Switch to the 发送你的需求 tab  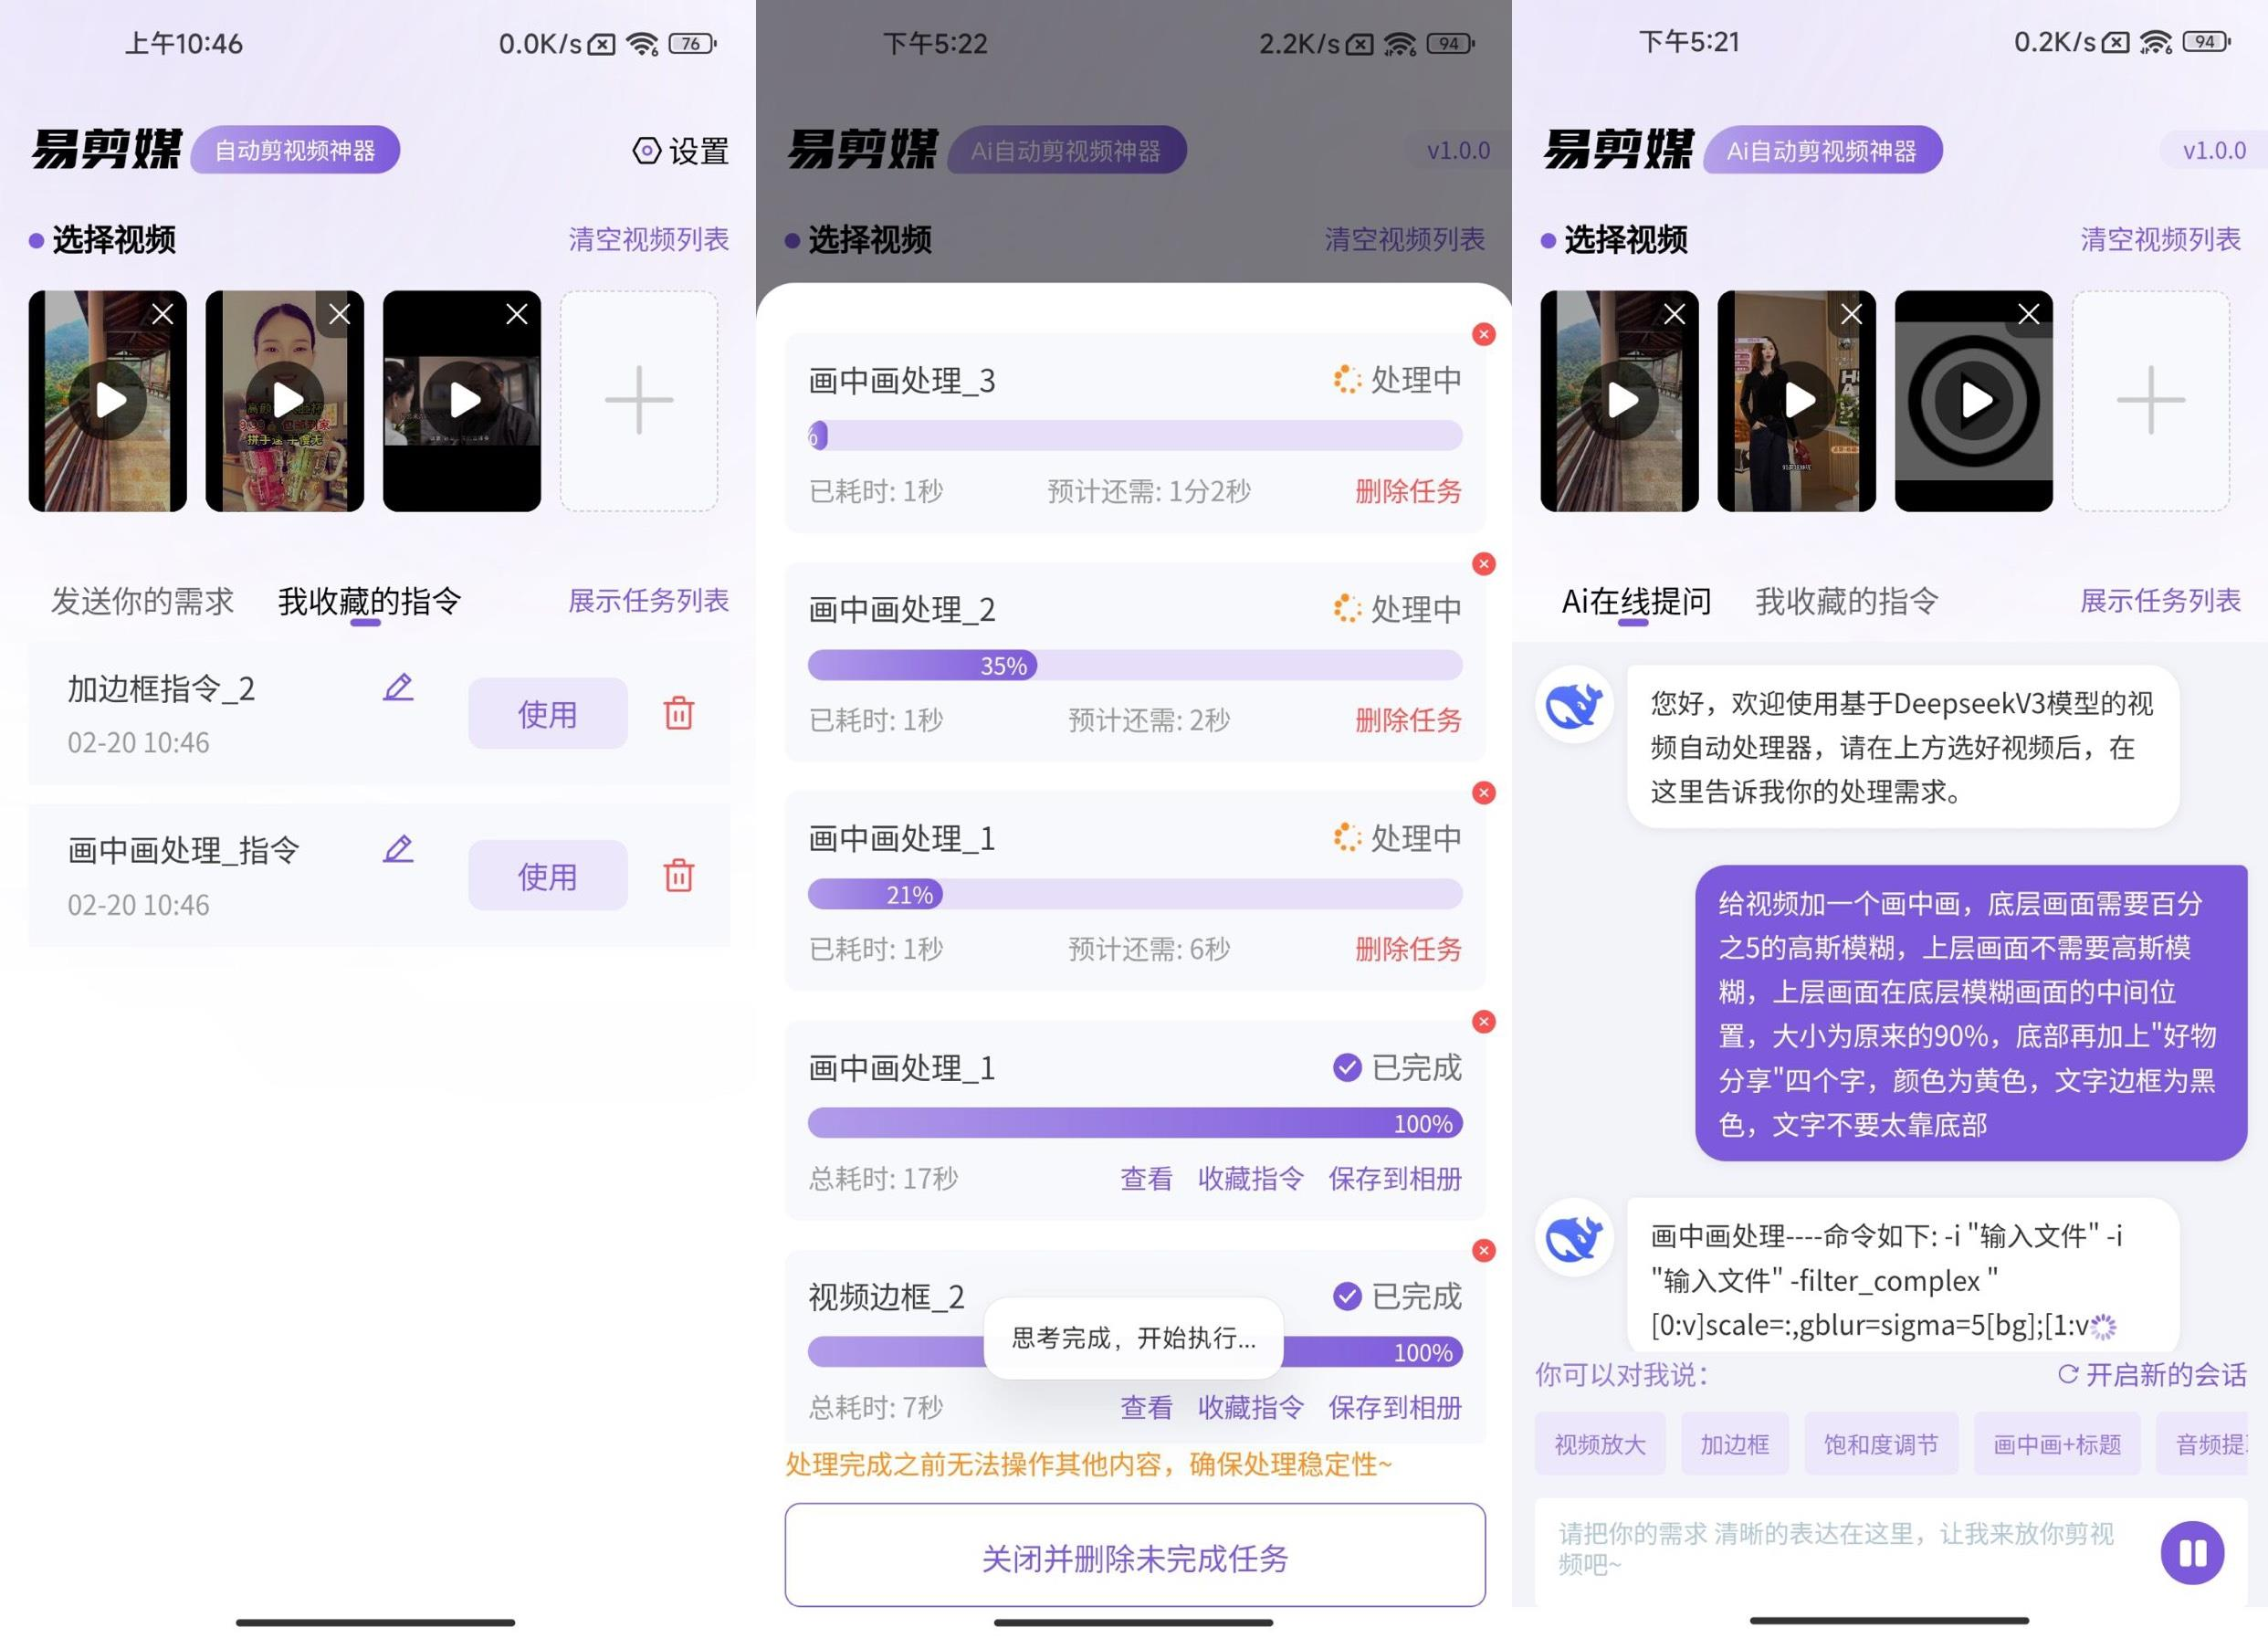[x=140, y=601]
